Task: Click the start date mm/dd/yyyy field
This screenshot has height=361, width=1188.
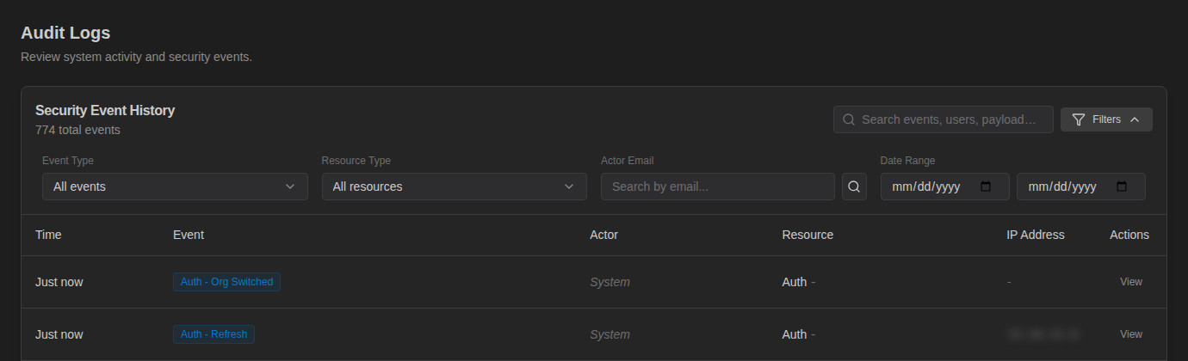Action: (x=945, y=187)
